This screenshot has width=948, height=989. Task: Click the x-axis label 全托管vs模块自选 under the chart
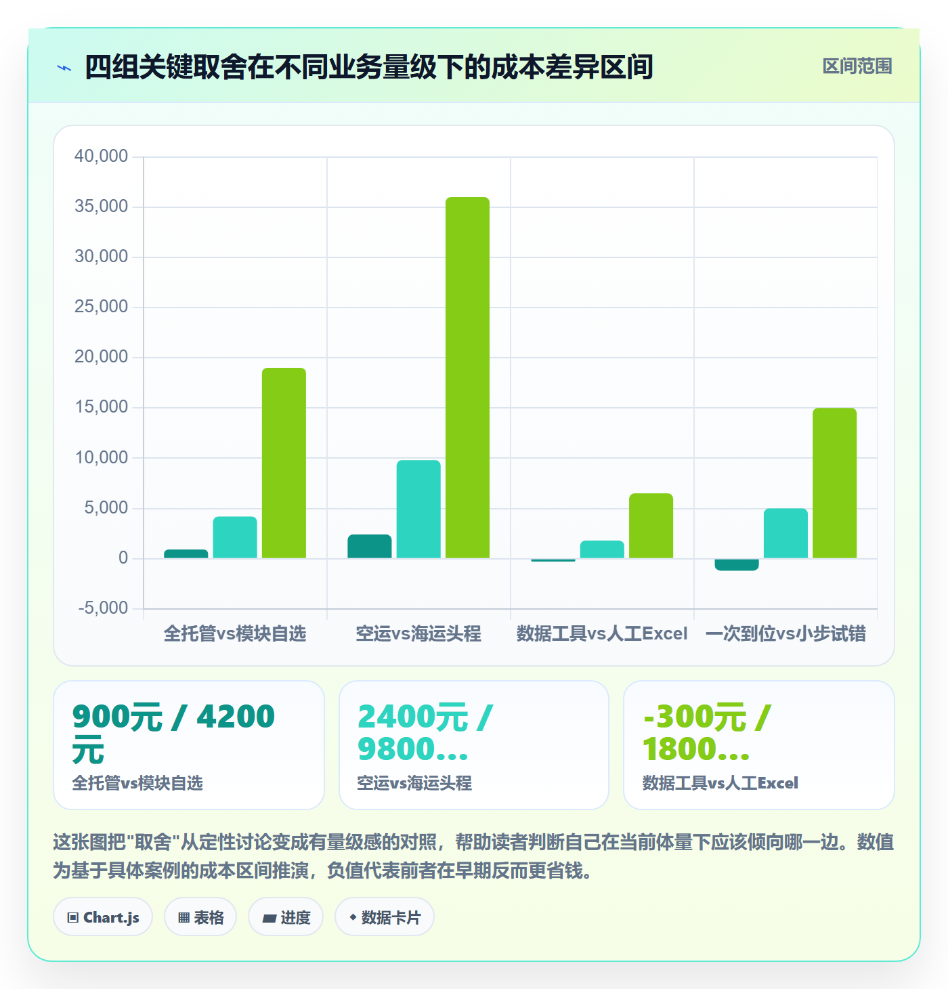pos(235,633)
